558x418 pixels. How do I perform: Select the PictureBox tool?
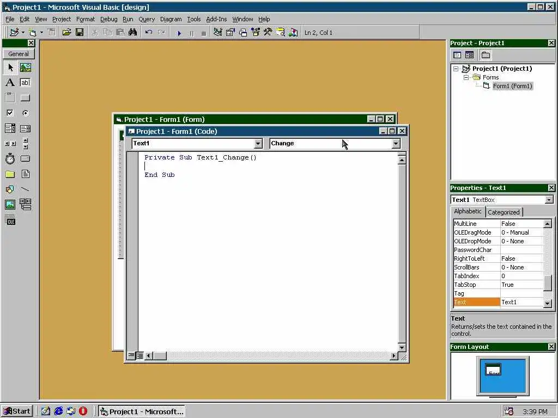[25, 67]
